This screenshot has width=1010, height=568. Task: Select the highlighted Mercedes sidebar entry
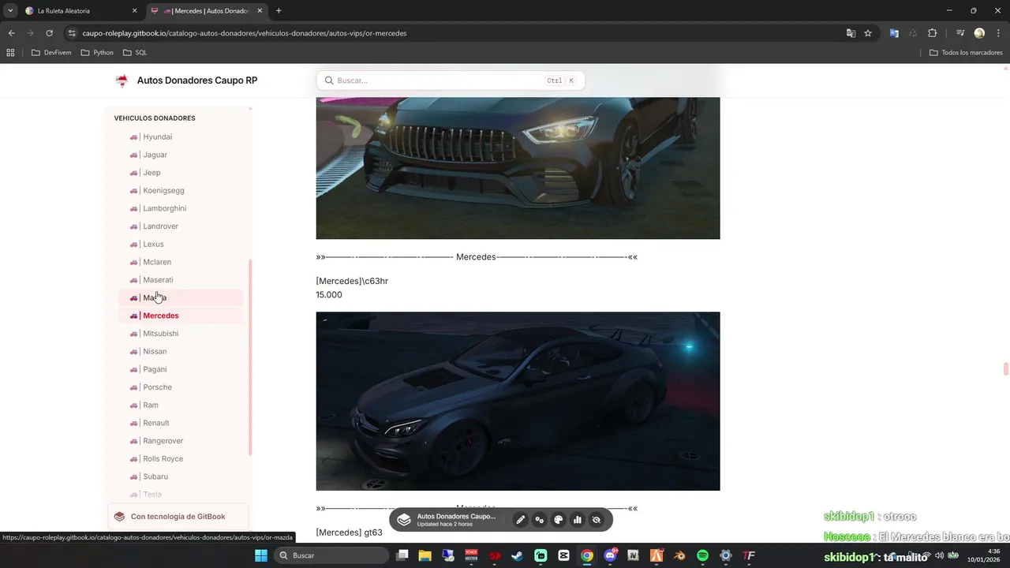tap(181, 316)
